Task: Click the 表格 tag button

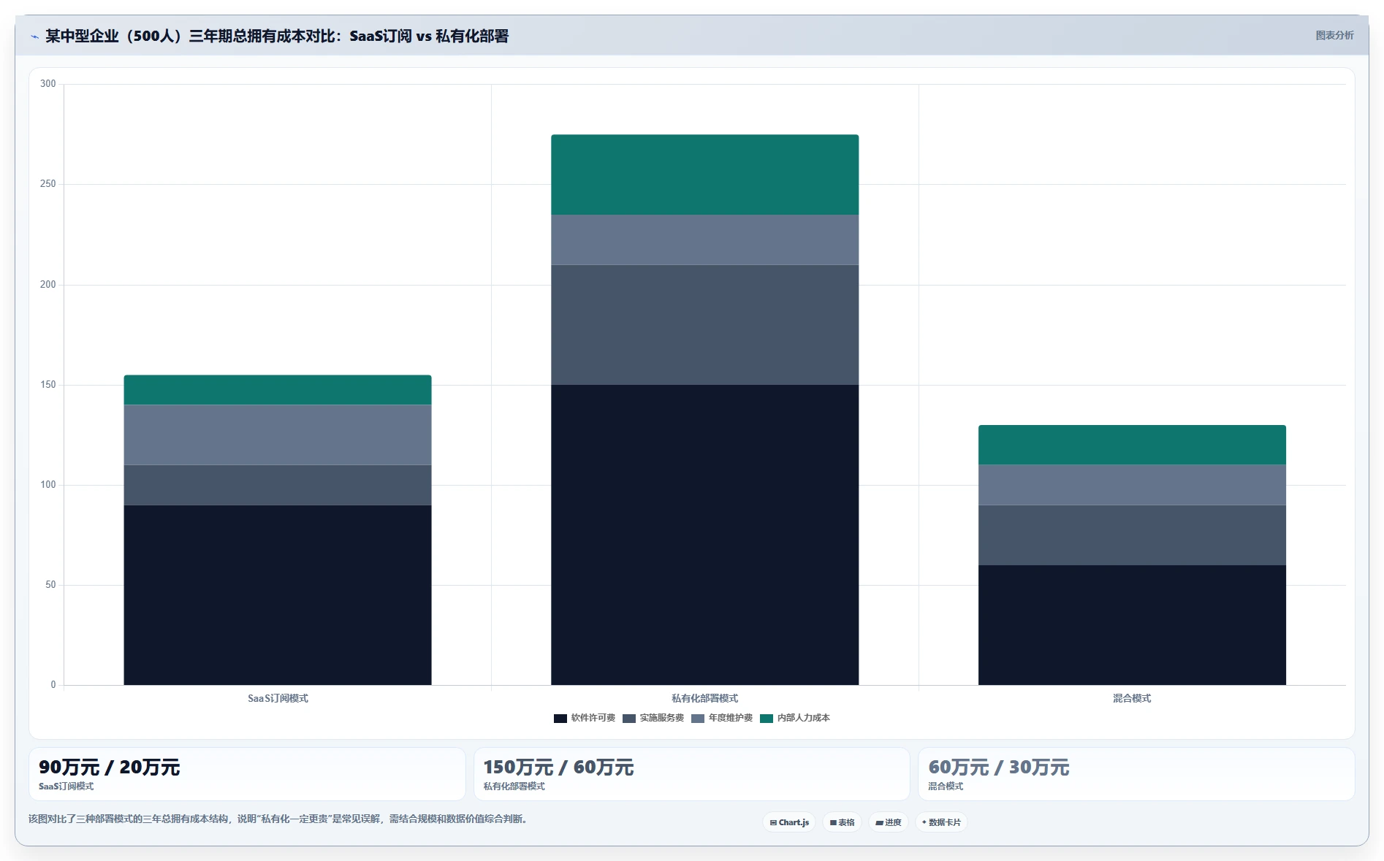Action: pos(842,822)
